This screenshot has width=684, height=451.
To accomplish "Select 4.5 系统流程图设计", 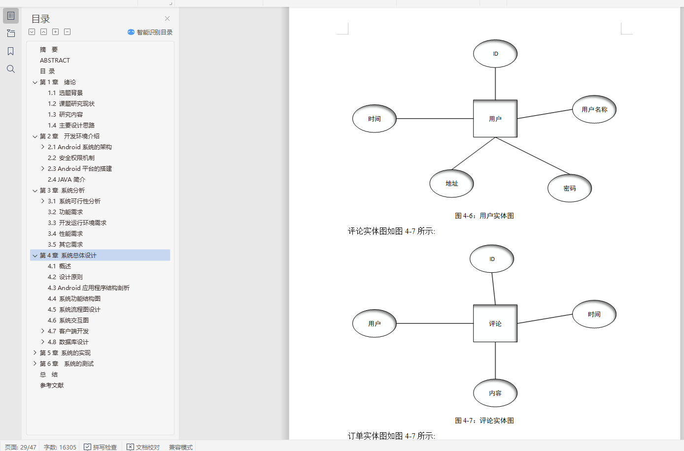I will pos(74,310).
